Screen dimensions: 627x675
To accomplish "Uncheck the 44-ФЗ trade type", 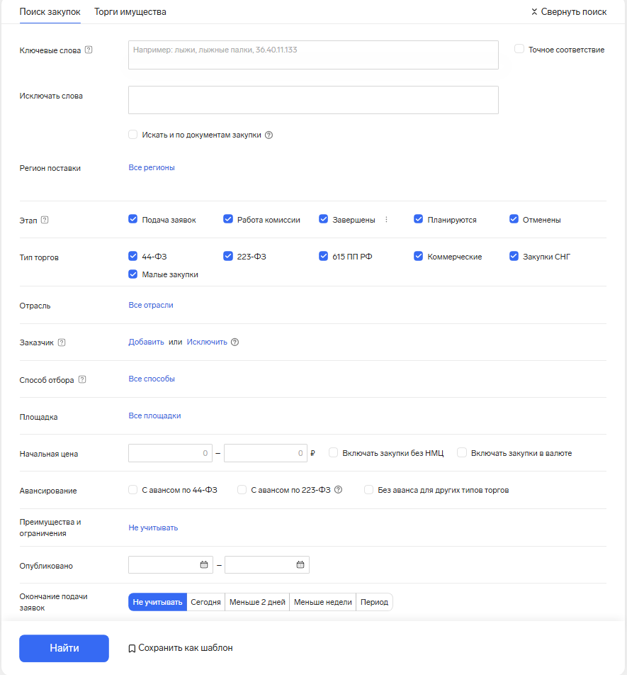I will pyautogui.click(x=132, y=256).
